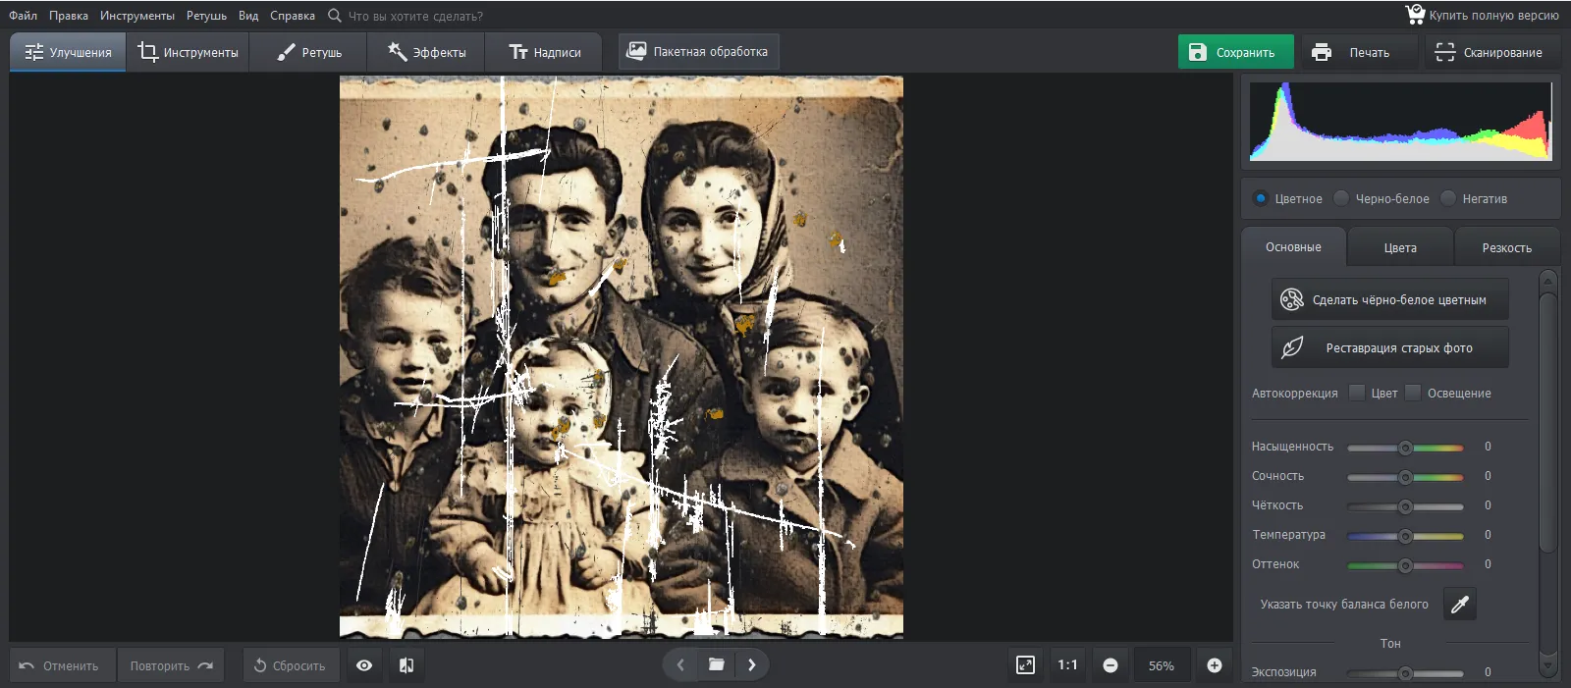Zoom out with the minus icon
The height and width of the screenshot is (688, 1571).
point(1111,665)
